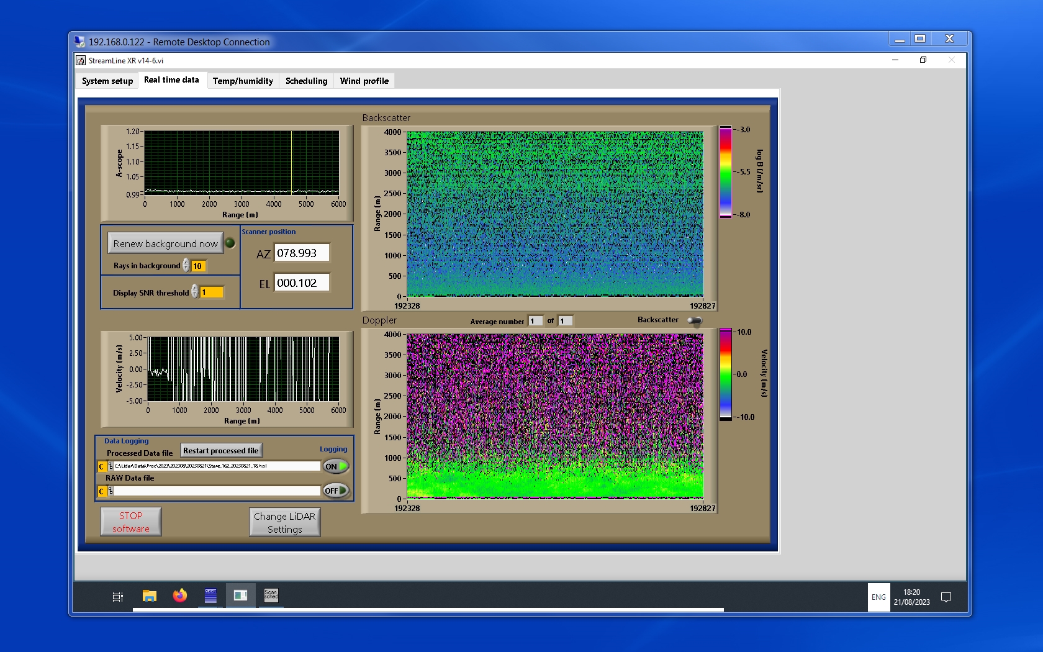Click the RAW data file browse icon
This screenshot has width=1043, height=652.
(110, 491)
